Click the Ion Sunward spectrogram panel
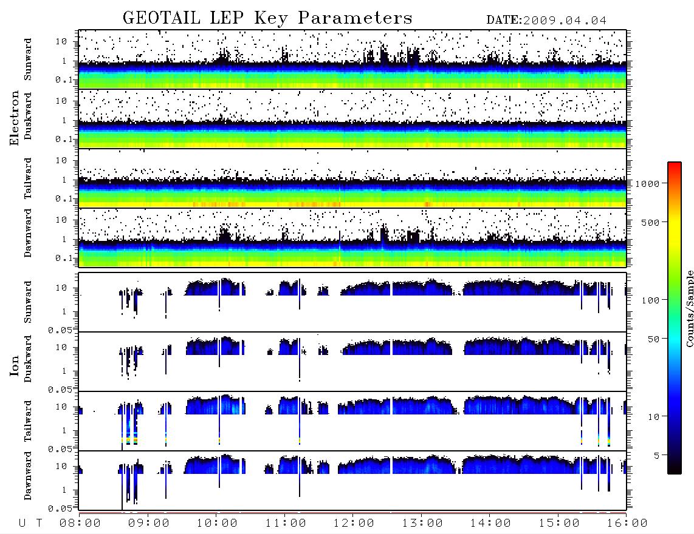 click(x=352, y=302)
